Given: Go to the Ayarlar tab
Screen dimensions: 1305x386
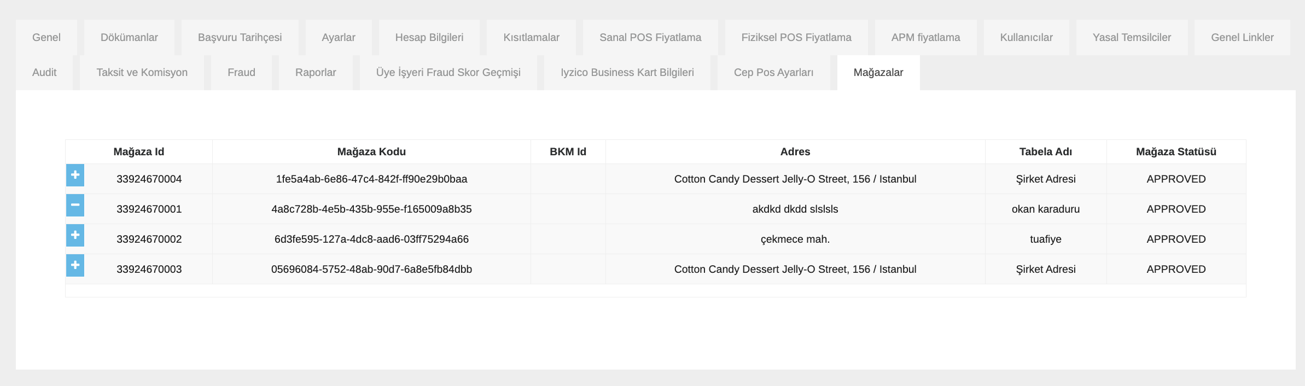Looking at the screenshot, I should pos(338,38).
